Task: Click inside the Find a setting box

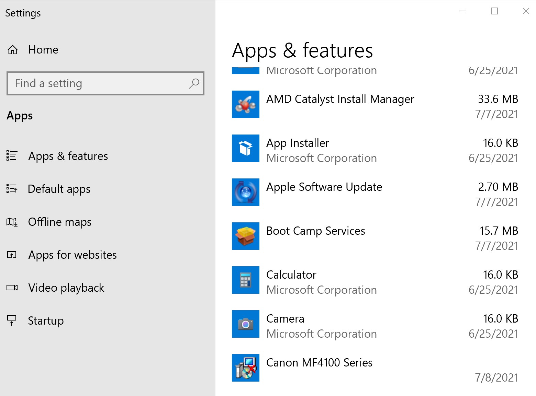Action: [96, 83]
